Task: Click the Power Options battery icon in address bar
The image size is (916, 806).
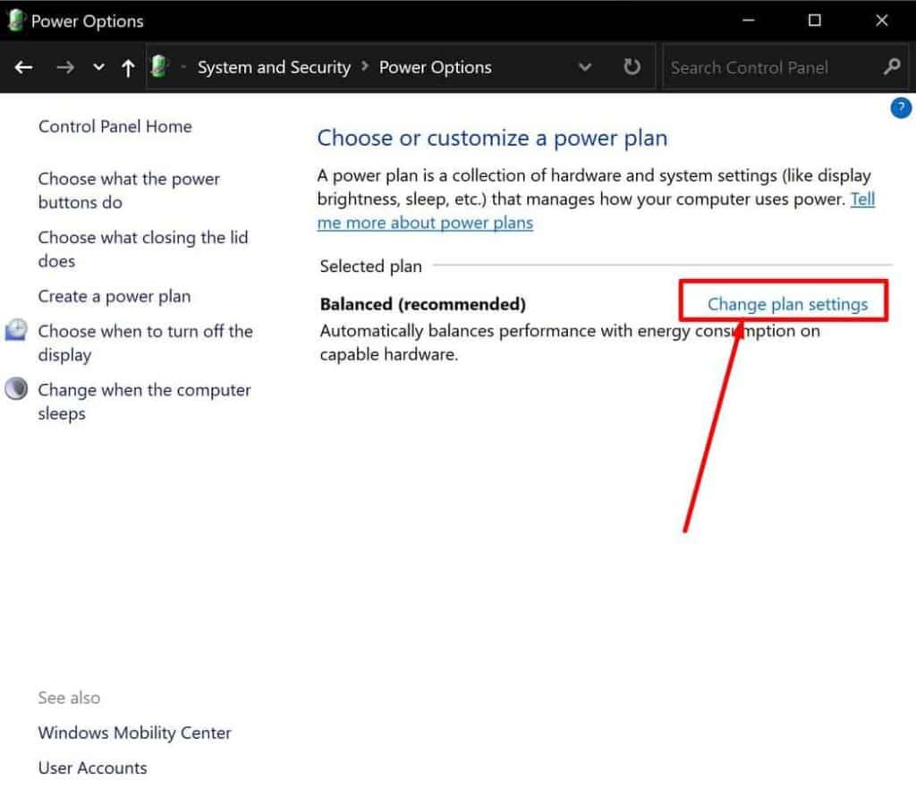Action: click(159, 67)
